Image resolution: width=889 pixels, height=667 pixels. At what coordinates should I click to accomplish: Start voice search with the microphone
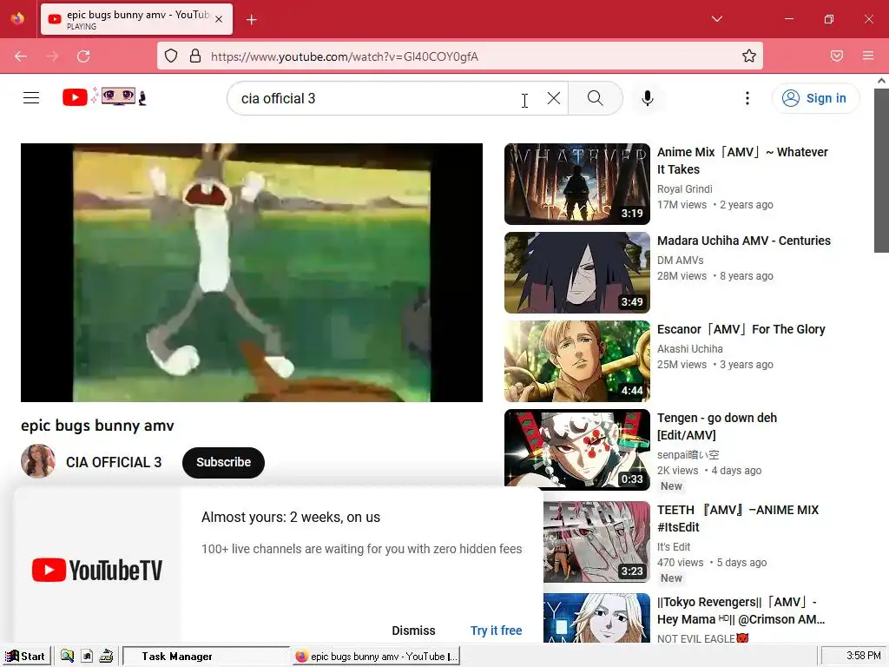[x=648, y=98]
